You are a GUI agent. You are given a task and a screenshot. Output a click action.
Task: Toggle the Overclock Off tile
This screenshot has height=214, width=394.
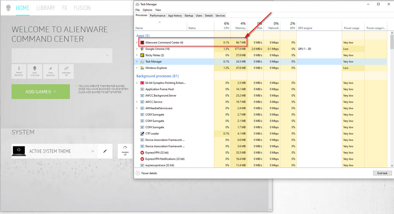(125, 151)
